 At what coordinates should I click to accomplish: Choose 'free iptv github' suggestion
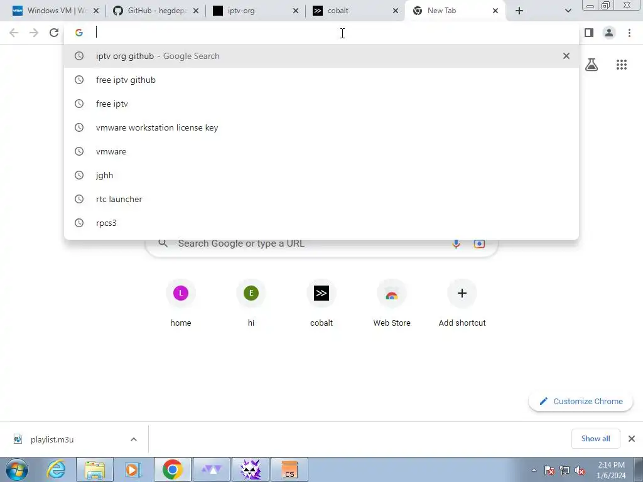click(x=321, y=80)
